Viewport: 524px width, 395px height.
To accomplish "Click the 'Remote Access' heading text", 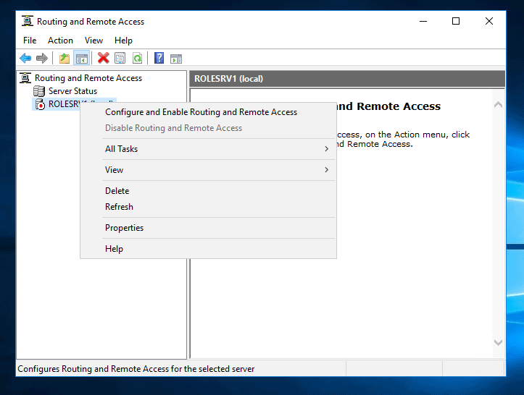I will [x=399, y=106].
